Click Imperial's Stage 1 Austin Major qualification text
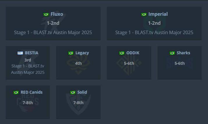The image size is (208, 124). coord(154,32)
